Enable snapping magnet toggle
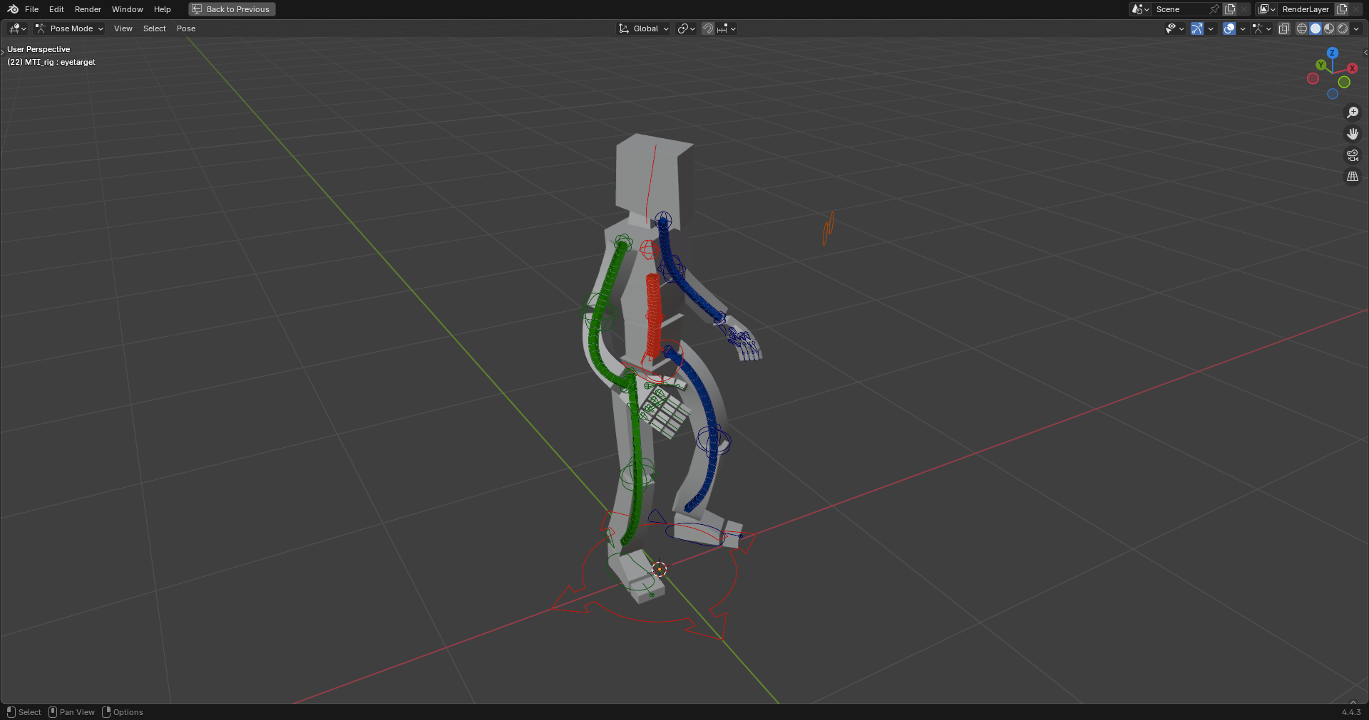Viewport: 1369px width, 720px height. (x=707, y=28)
